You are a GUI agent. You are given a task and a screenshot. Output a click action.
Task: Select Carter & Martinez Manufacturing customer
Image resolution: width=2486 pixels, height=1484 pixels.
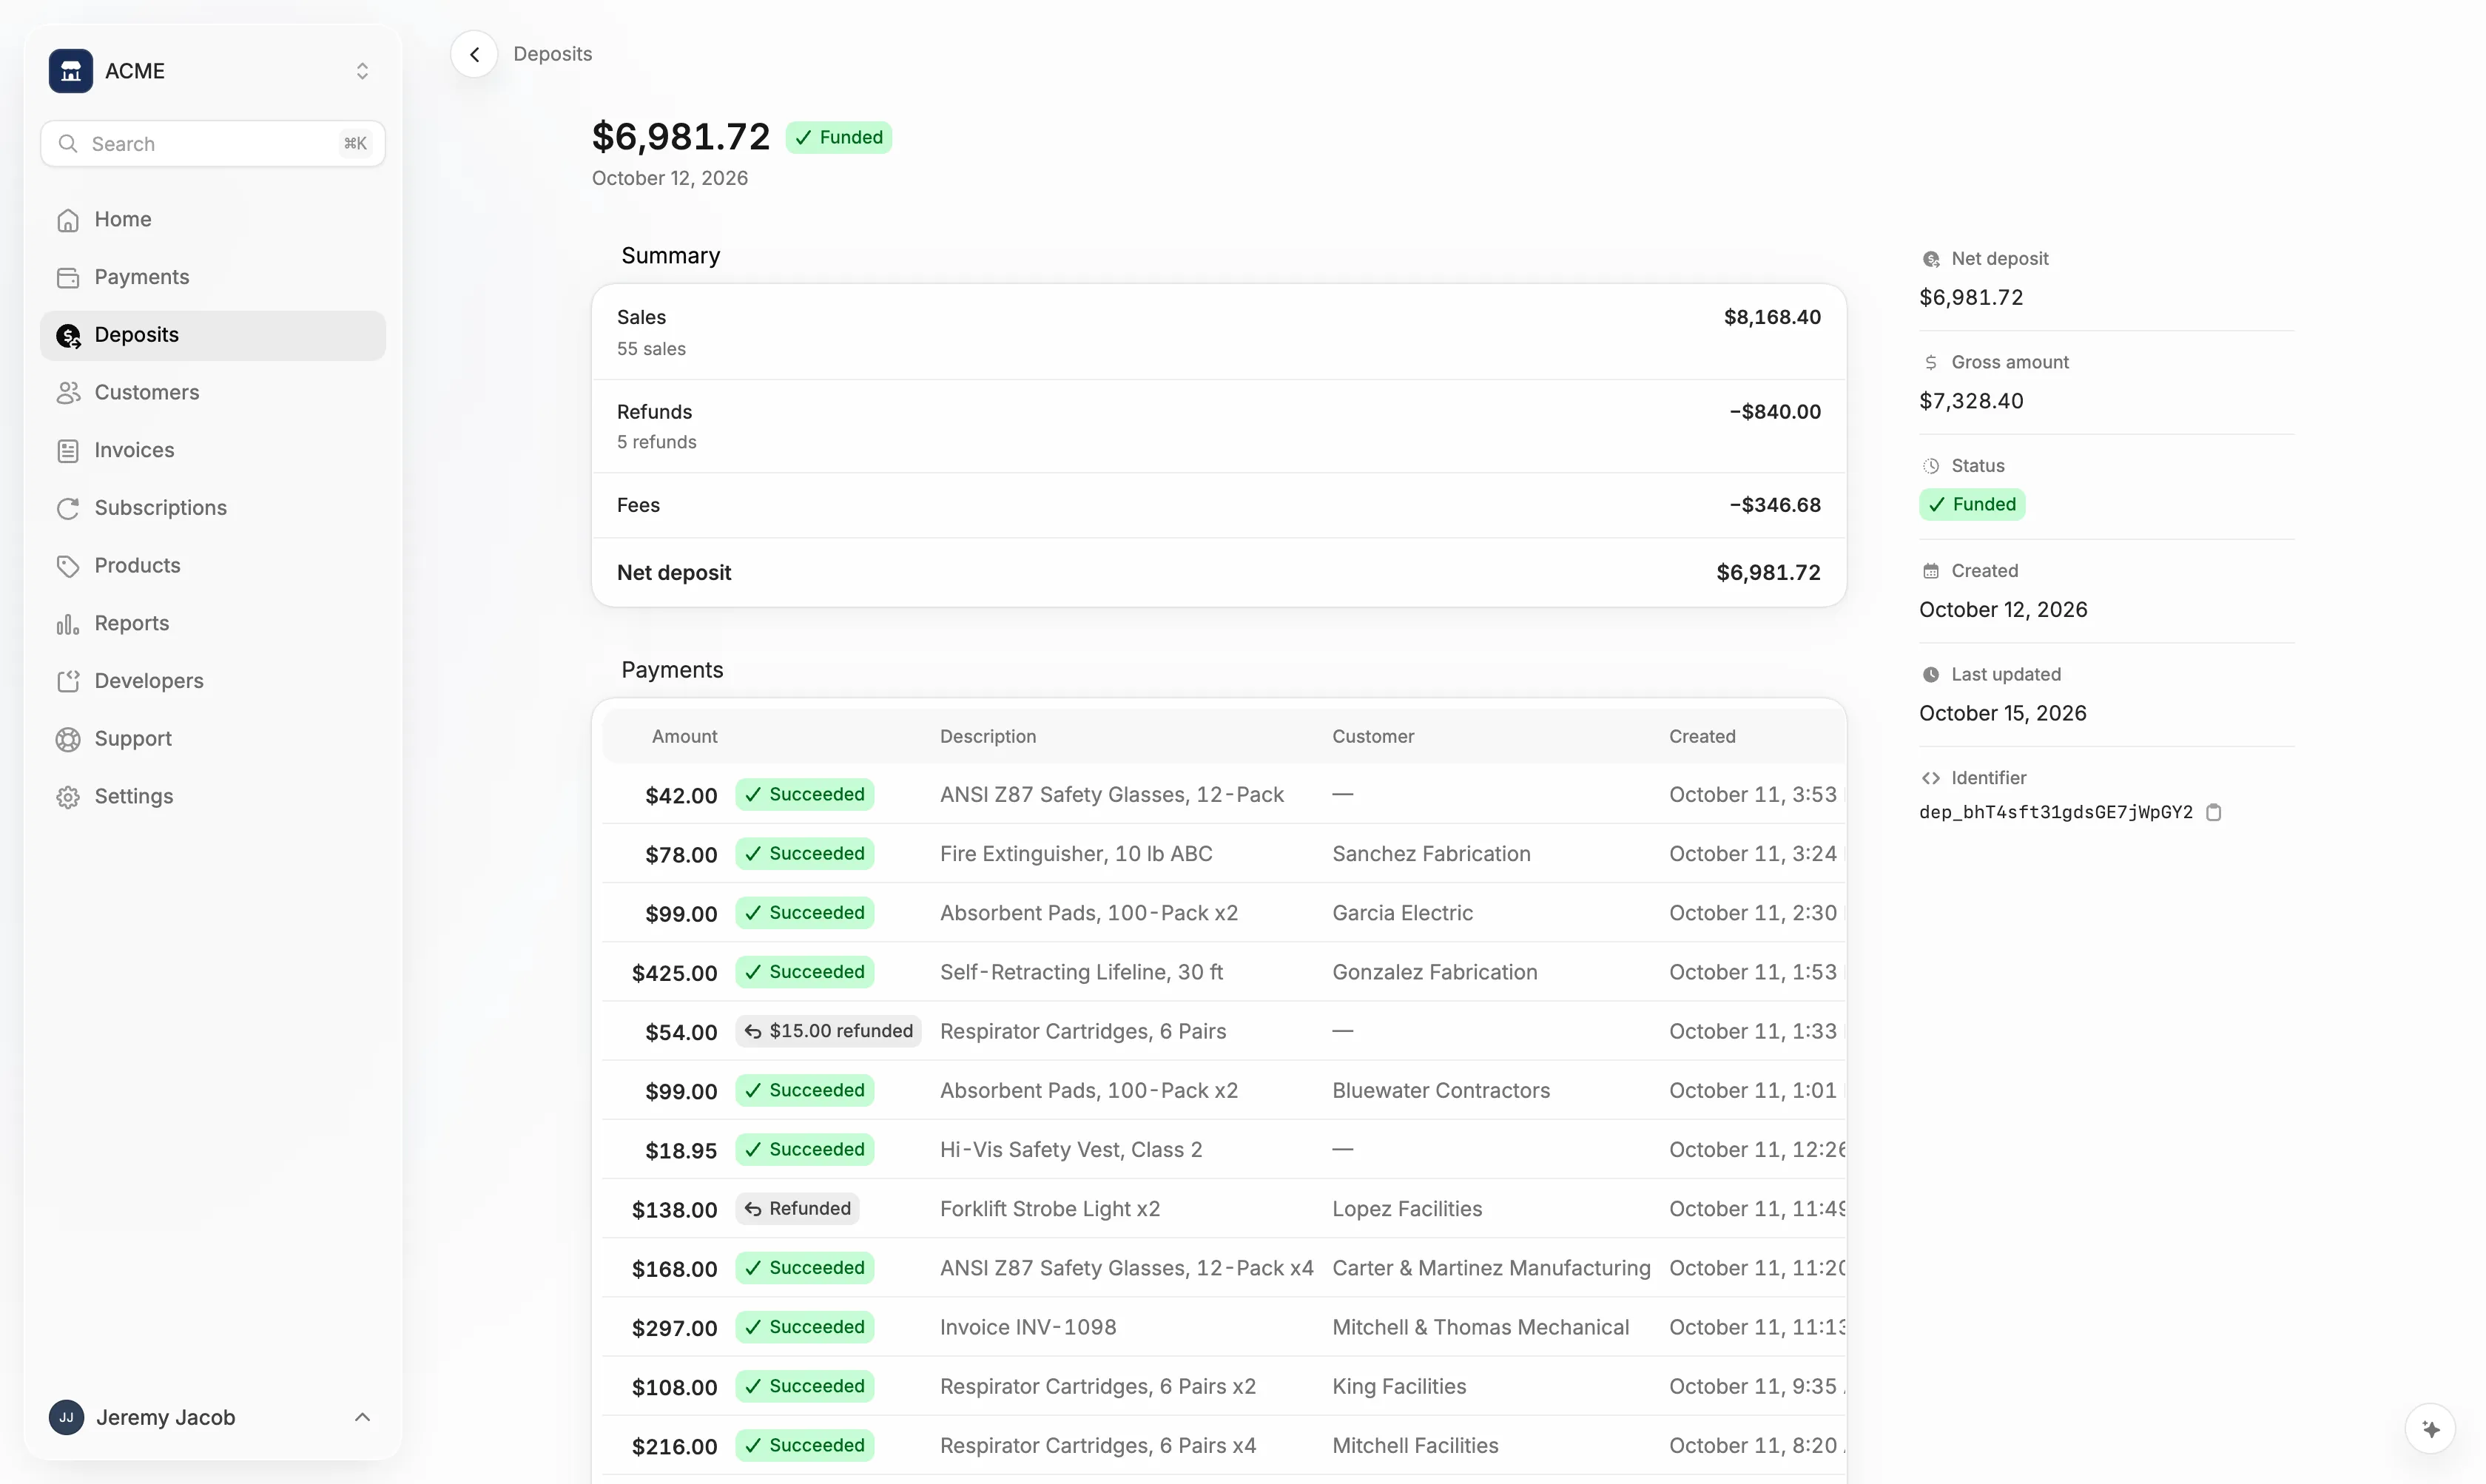coord(1490,1268)
